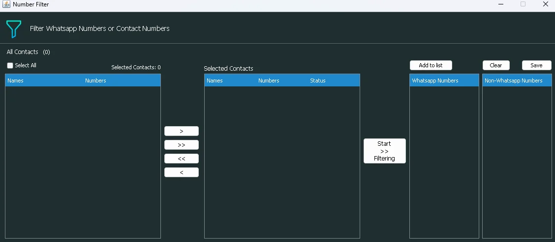Remove one contact with < button
Viewport: 555px width, 242px height.
coord(181,172)
